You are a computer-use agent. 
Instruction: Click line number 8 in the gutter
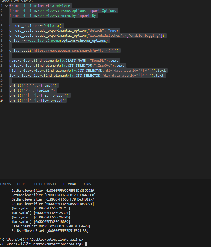(1, 41)
